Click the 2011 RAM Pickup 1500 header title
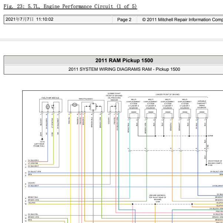The height and width of the screenshot is (223, 223). [124, 60]
